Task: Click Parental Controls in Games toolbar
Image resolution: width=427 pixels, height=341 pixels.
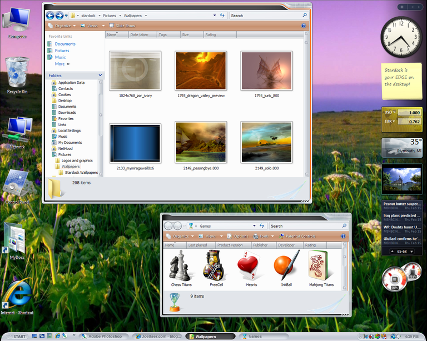Action: 297,236
